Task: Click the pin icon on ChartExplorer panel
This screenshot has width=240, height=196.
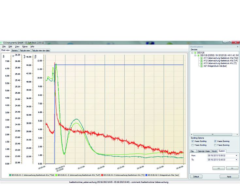Action: [237, 46]
